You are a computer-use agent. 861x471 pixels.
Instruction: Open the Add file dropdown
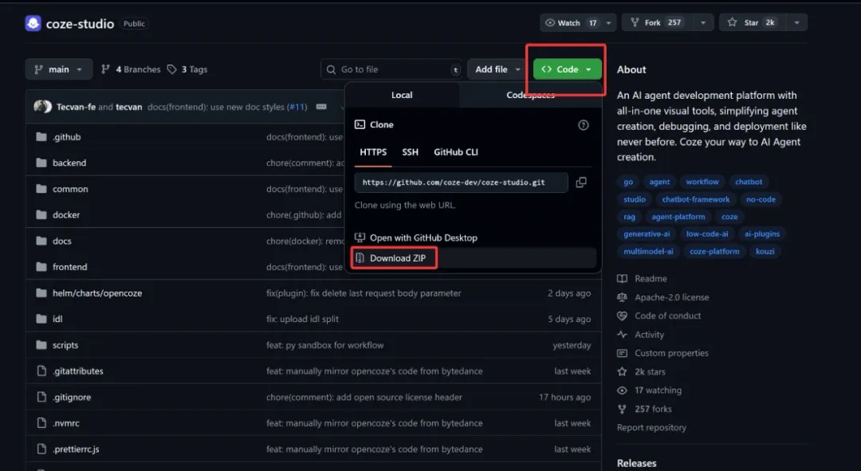[497, 69]
